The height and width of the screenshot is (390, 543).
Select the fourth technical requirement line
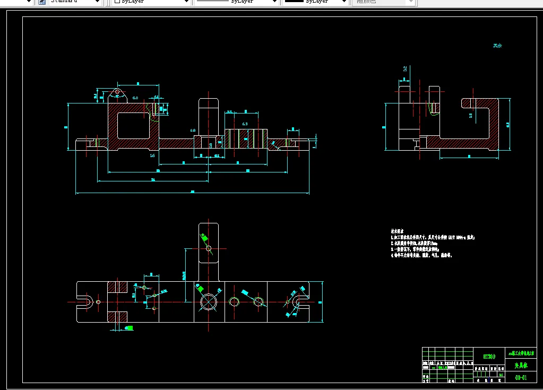coord(421,255)
